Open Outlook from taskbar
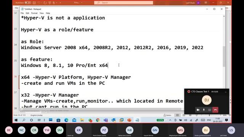Viewport: 244px width, 137px height. tap(114, 120)
